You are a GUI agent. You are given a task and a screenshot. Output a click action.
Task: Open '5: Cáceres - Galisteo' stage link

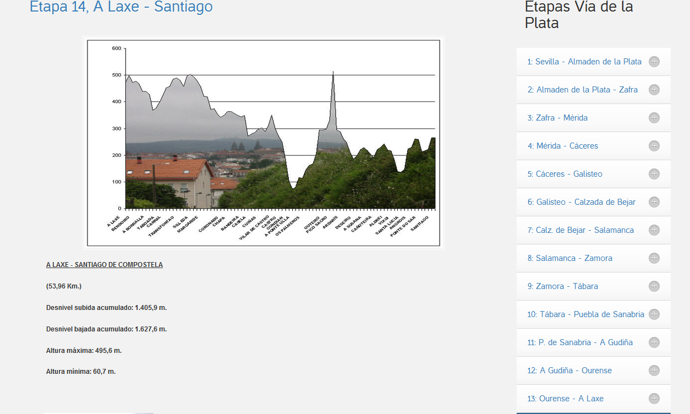tap(565, 174)
